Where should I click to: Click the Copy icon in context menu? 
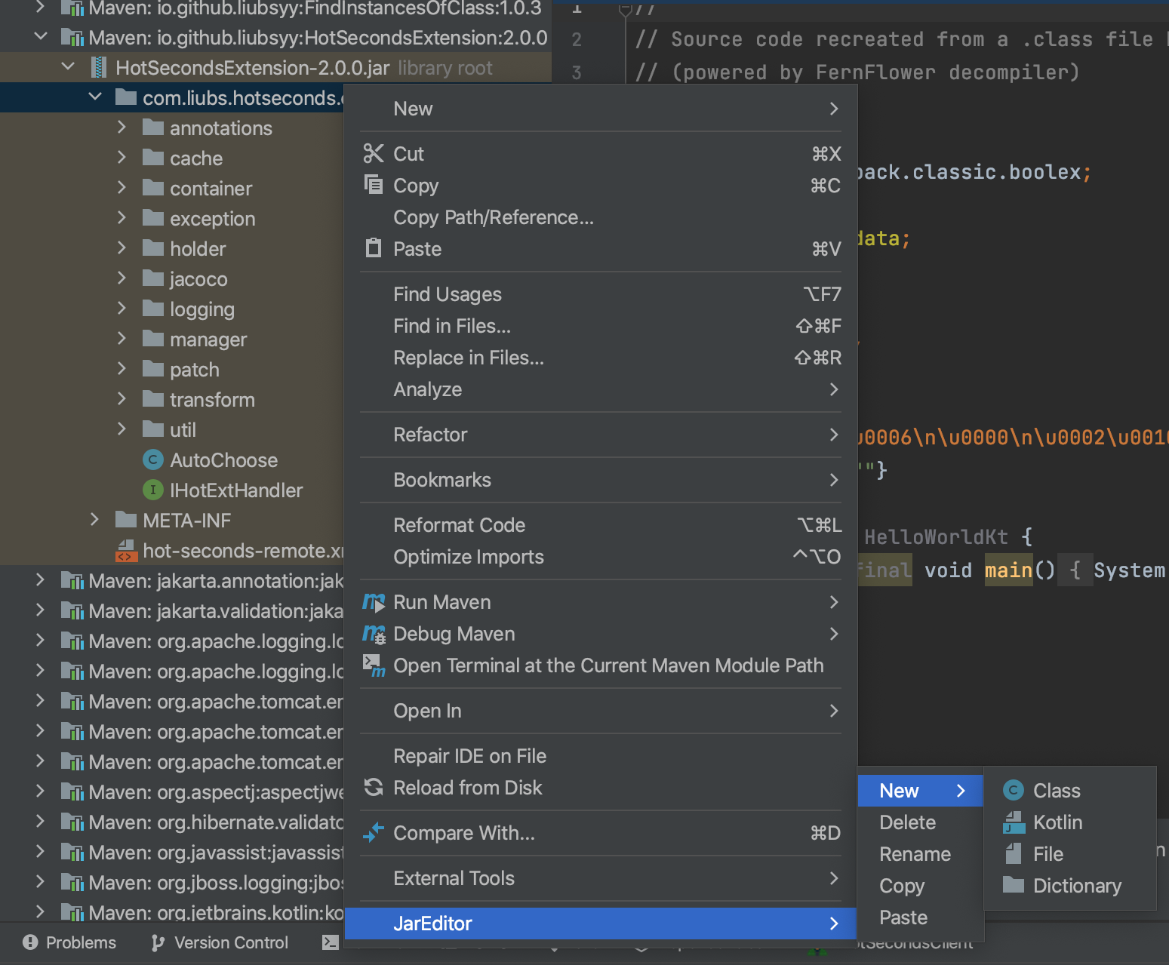(374, 185)
